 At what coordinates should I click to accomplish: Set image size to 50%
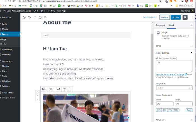pyautogui.click(x=164, y=110)
